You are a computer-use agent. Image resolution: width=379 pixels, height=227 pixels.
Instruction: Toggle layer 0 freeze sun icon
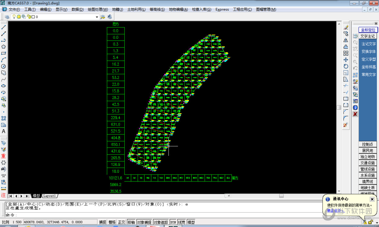point(19,17)
